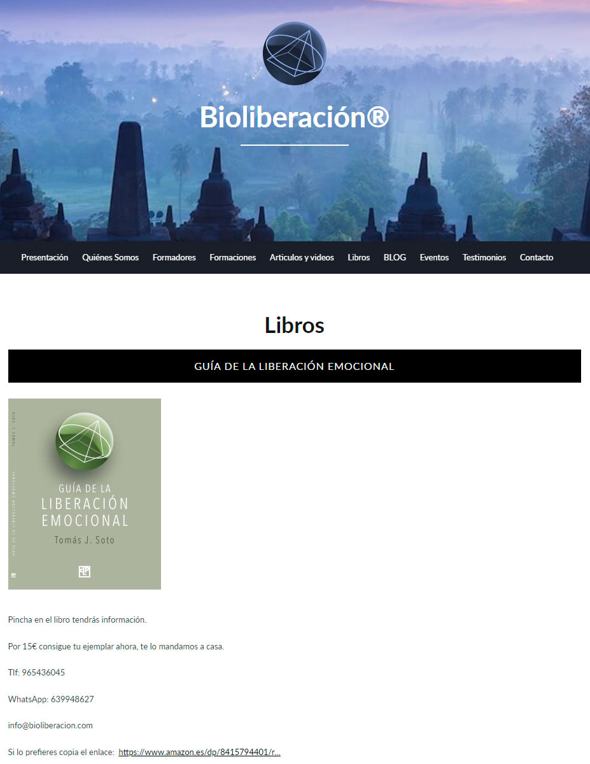Open Articulos y videos section

coord(302,257)
